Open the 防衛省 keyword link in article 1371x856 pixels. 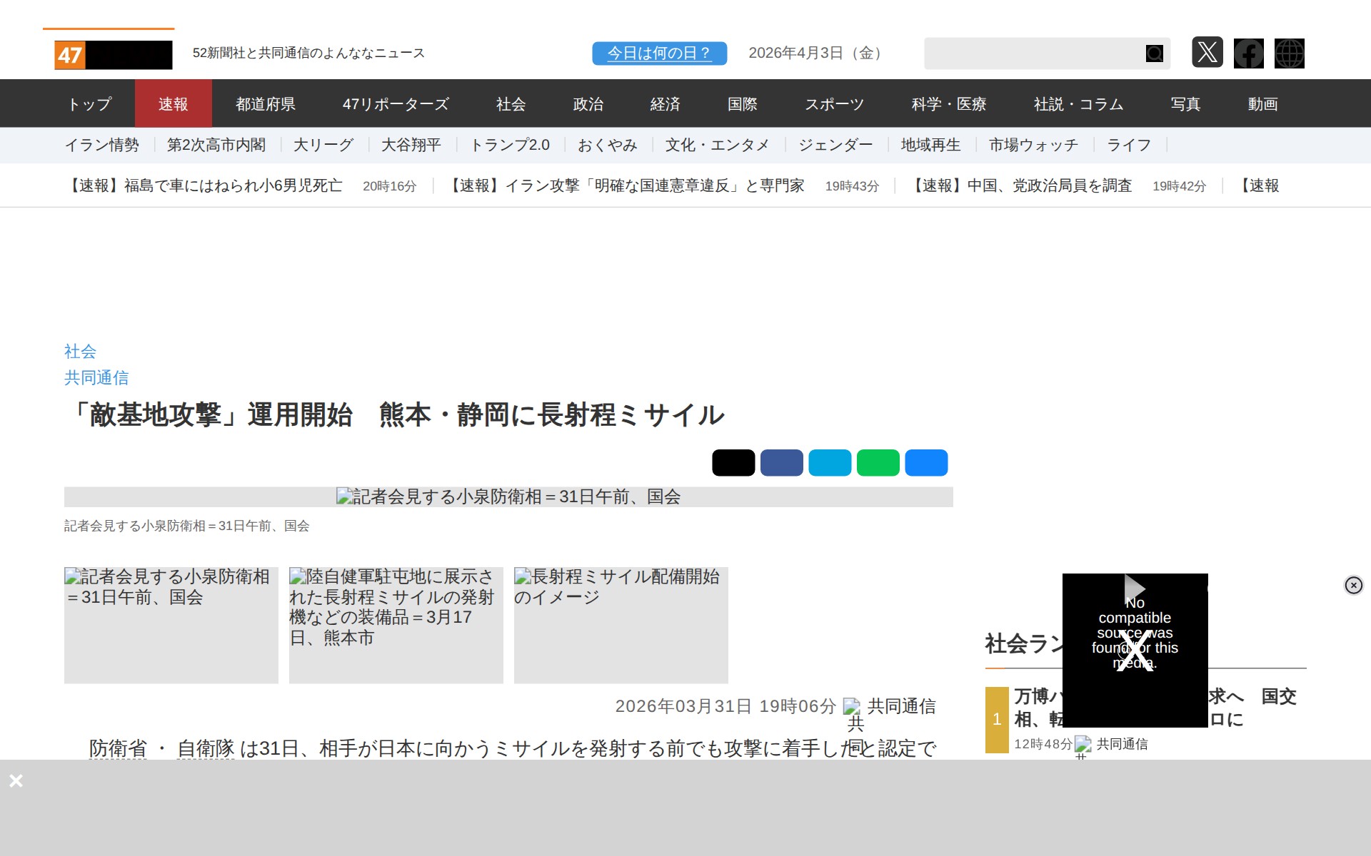(x=118, y=748)
